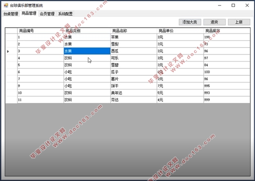The width and height of the screenshot is (255, 181).
Task: Click the 进货 button
Action: pos(214,22)
